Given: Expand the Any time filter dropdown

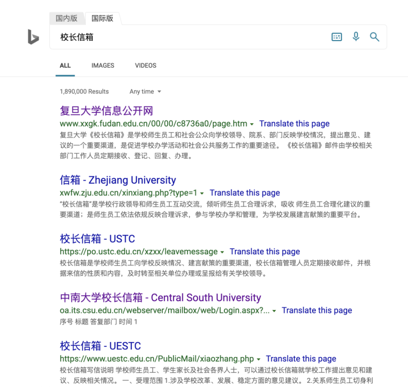Looking at the screenshot, I should click(145, 91).
